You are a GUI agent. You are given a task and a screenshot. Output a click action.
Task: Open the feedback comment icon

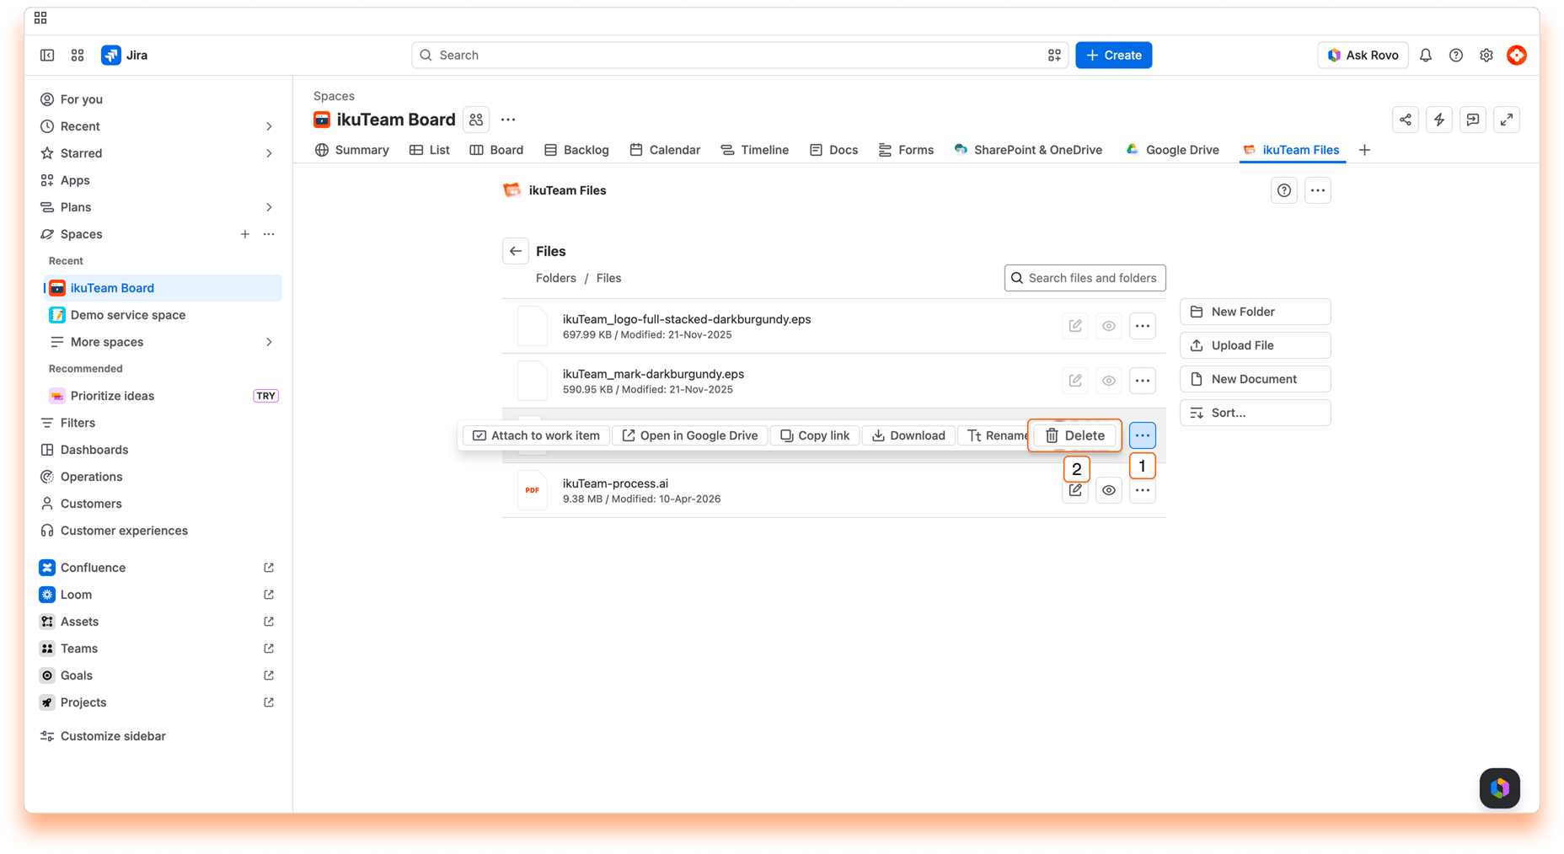click(x=1472, y=120)
